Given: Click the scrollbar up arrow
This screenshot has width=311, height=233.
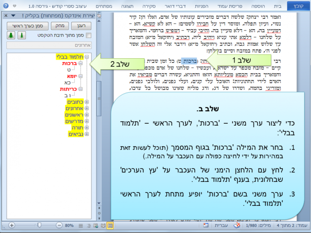Looking at the screenshot, I should coord(99,21).
